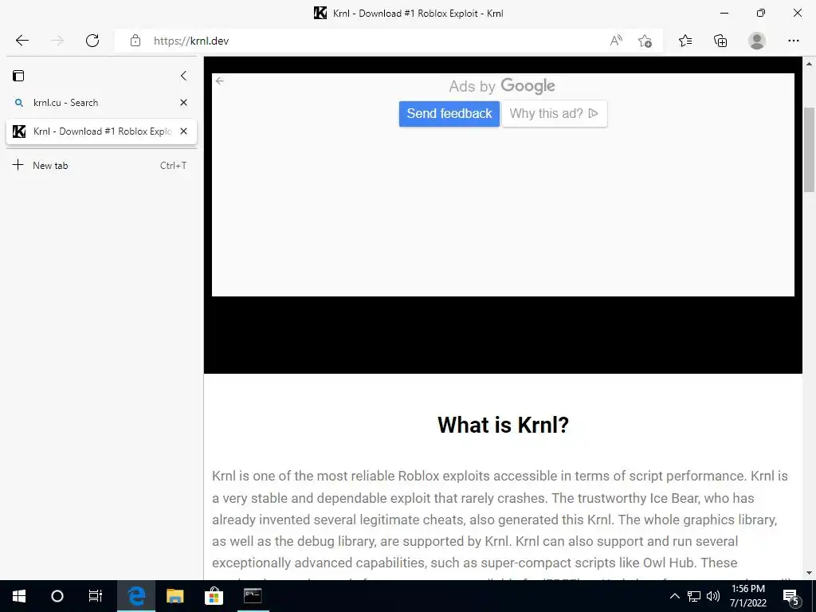This screenshot has height=612, width=816.
Task: Click the What is Krnl? heading
Action: [503, 425]
